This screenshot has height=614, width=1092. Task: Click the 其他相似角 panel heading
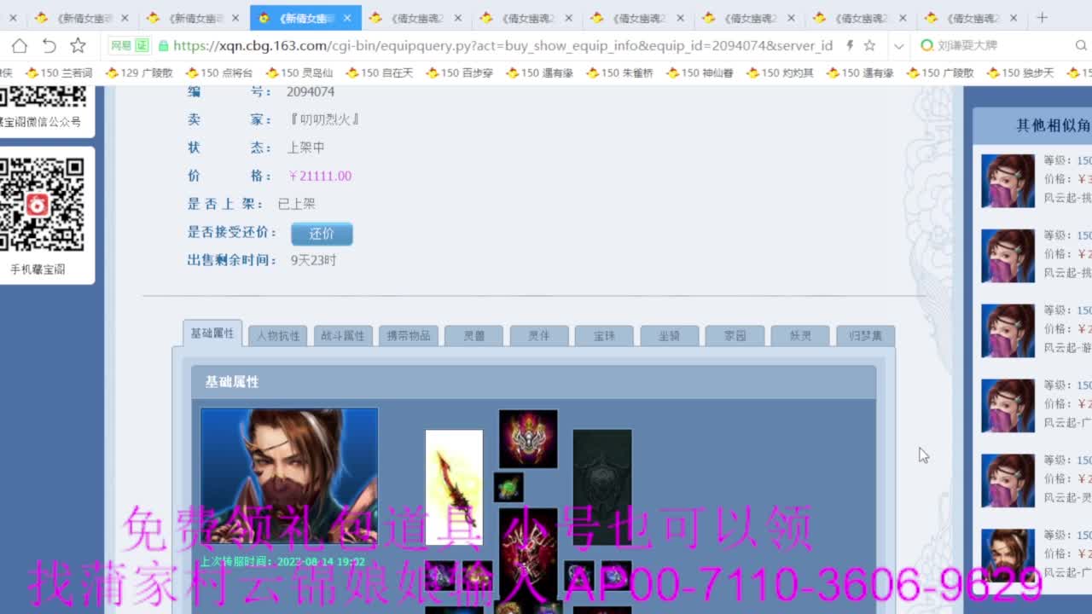tap(1053, 126)
